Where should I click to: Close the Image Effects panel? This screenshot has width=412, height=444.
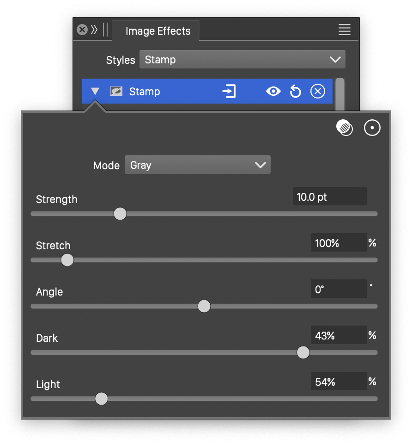[82, 30]
